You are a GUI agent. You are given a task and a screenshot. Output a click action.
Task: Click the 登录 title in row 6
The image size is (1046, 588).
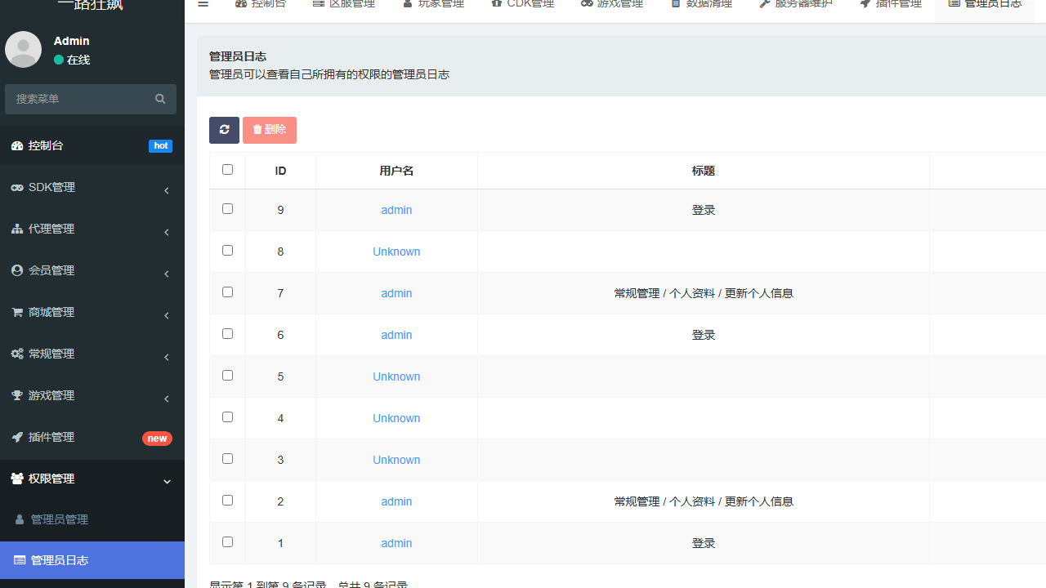[704, 335]
